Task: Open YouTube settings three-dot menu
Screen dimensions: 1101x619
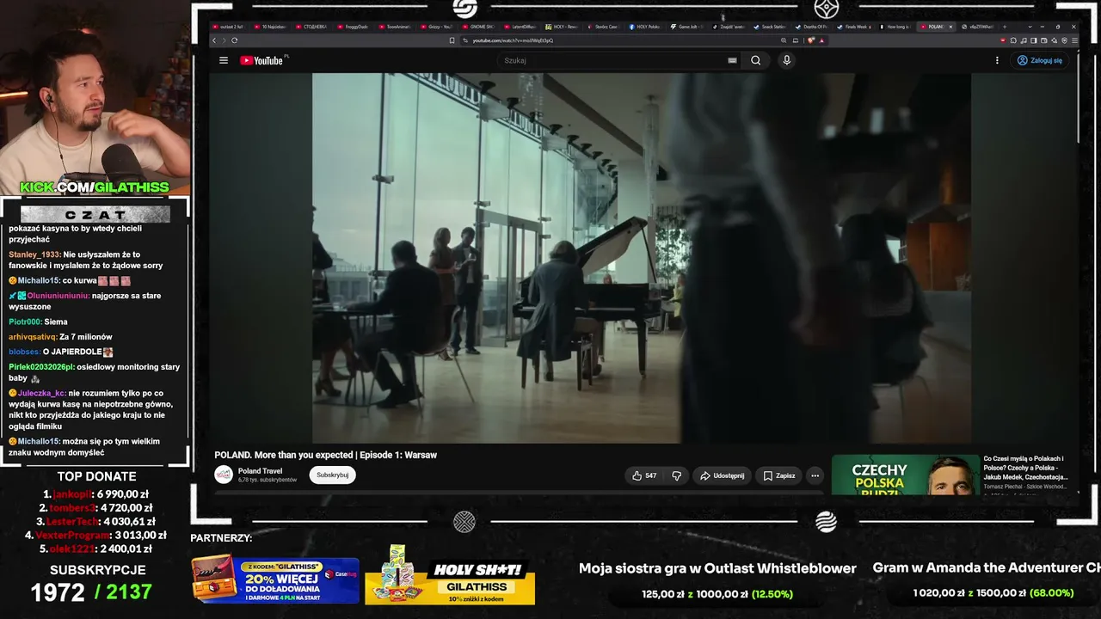Action: pyautogui.click(x=997, y=60)
